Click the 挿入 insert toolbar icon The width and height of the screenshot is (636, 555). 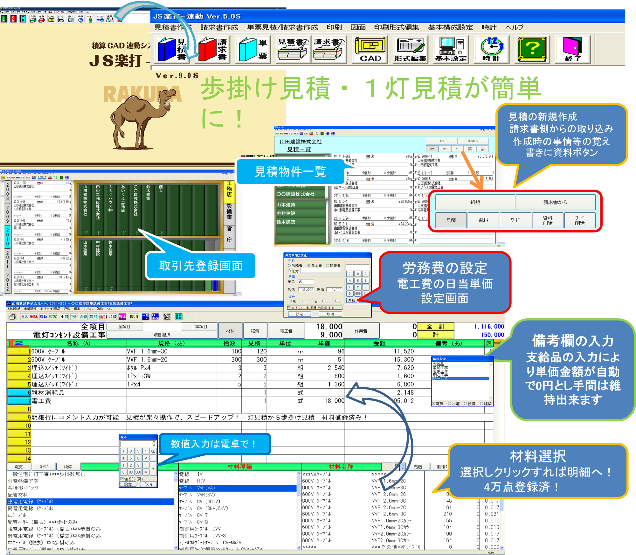click(x=24, y=316)
